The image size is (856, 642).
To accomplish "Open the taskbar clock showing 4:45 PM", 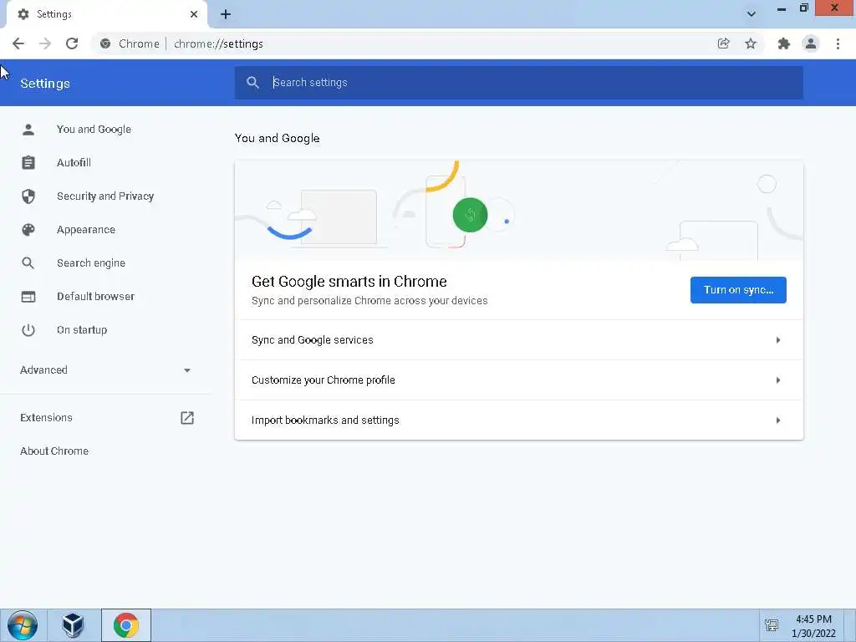I will (813, 626).
